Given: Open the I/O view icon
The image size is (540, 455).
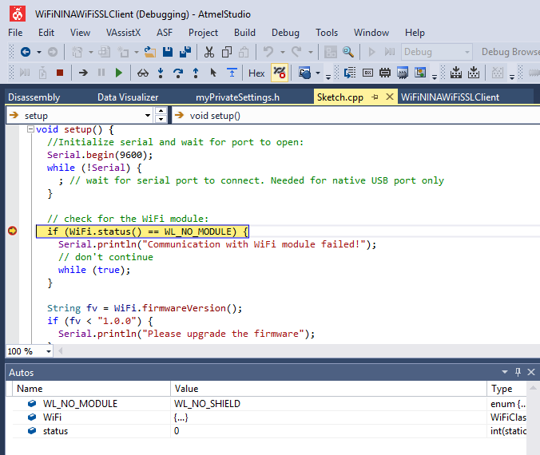Looking at the screenshot, I should (x=420, y=73).
